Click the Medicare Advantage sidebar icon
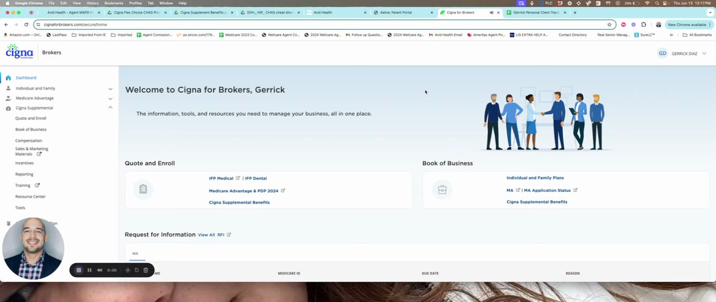Viewport: 716px width, 302px height. (8, 98)
